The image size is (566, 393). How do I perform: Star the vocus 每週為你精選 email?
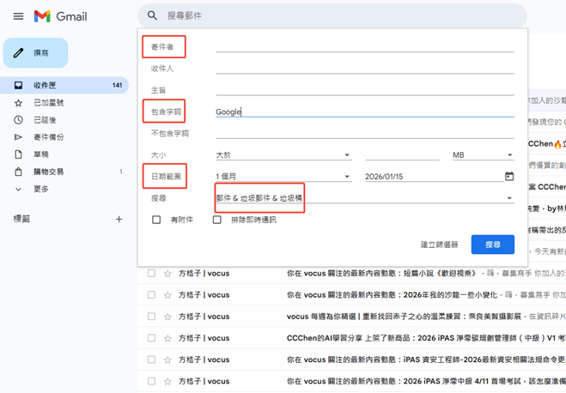[x=167, y=317]
